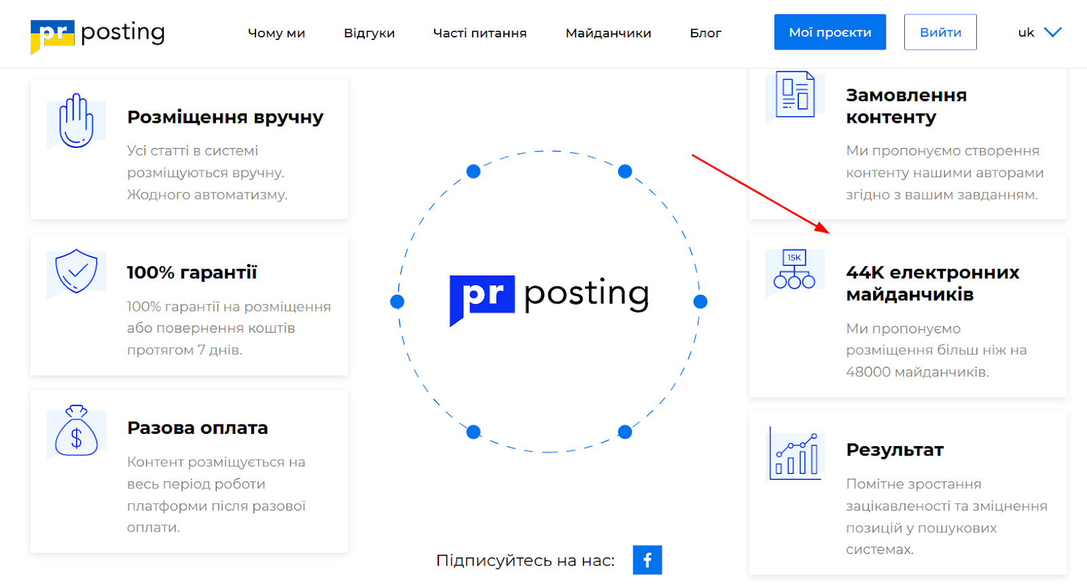The width and height of the screenshot is (1087, 588).
Task: Click the 44K електронних майданчиків heading
Action: pyautogui.click(x=933, y=283)
